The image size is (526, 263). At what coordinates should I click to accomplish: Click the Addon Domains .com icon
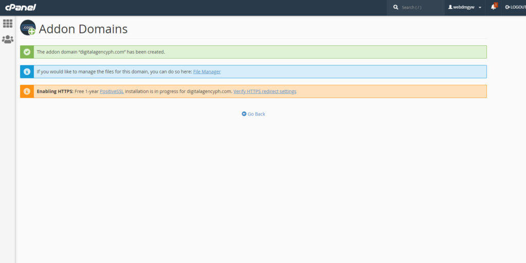[x=28, y=28]
